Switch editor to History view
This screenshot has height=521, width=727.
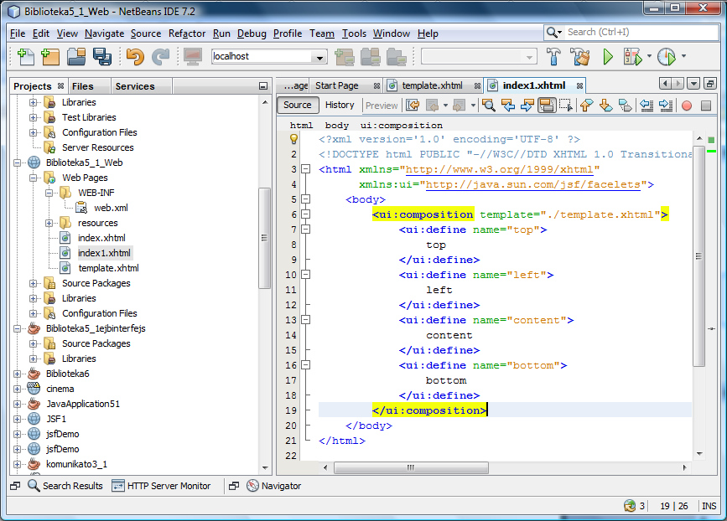coord(340,106)
